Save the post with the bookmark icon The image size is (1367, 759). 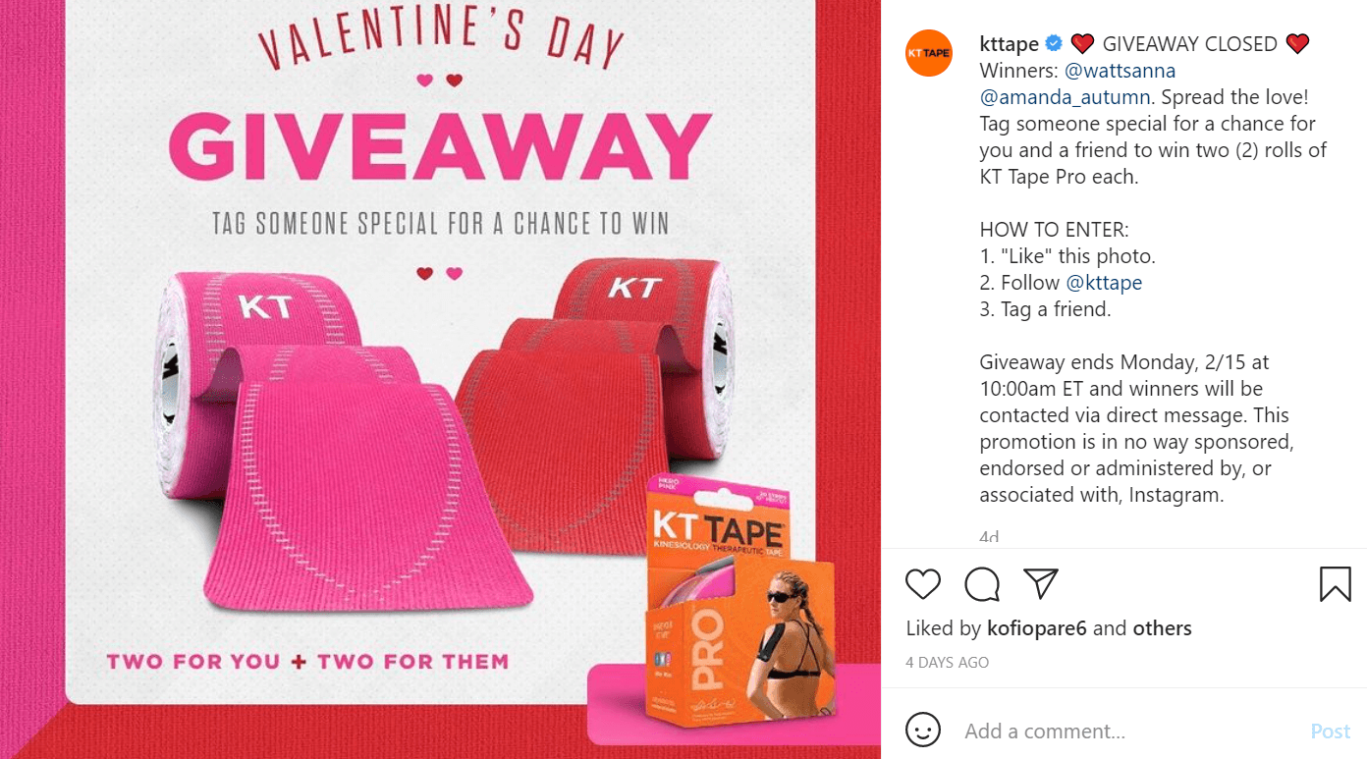click(1336, 583)
